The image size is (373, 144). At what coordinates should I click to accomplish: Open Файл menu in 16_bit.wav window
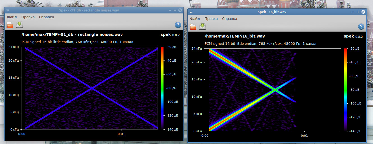pos(195,18)
